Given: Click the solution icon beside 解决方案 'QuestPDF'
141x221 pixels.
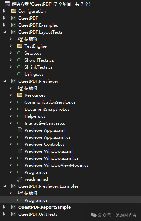Looking at the screenshot, I should point(7,4).
